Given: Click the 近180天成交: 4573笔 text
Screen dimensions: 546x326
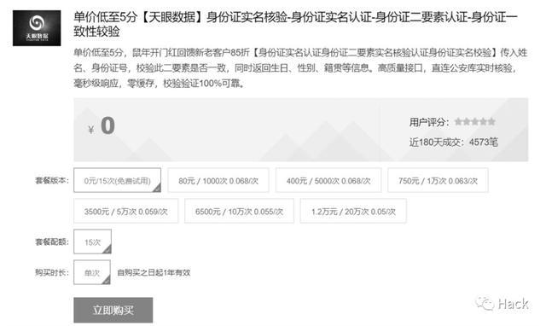Looking at the screenshot, I should 453,143.
